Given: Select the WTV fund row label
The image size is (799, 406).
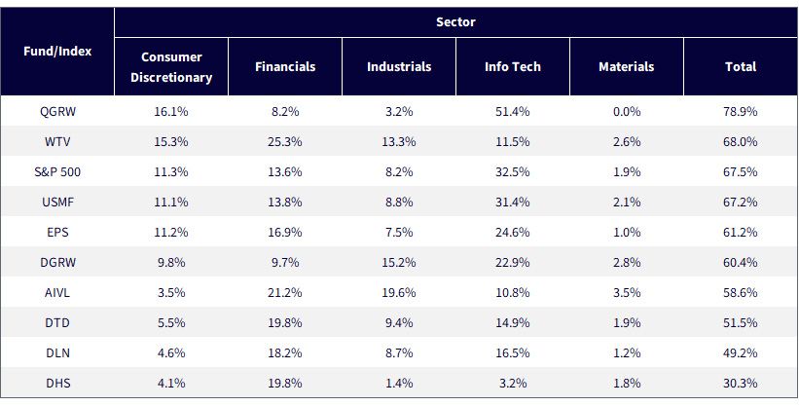Looking at the screenshot, I should [x=57, y=141].
